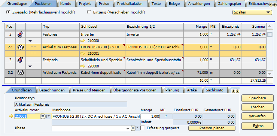Screen dimensions: 277x136
Task: Open the Texte tab
Action: 156,3
